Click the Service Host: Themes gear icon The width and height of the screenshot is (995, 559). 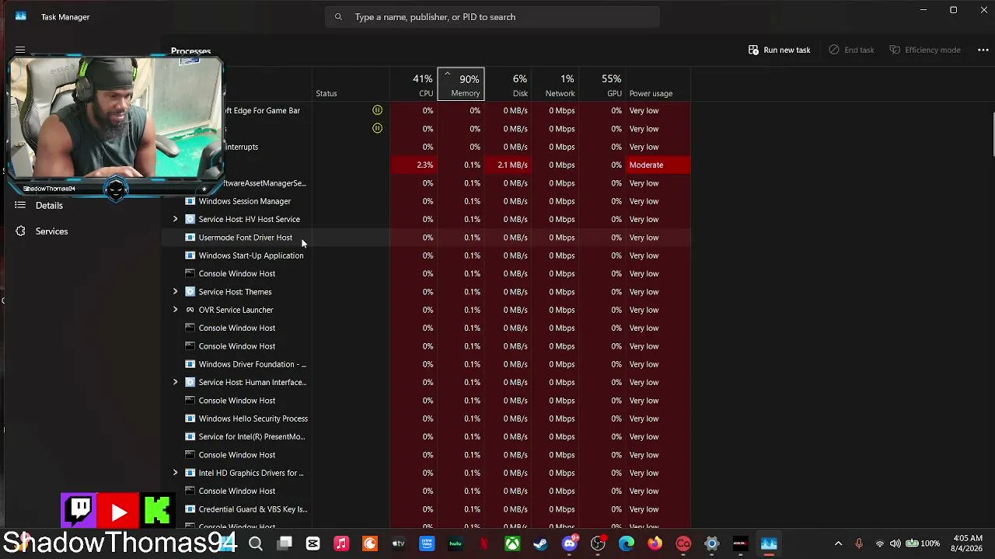click(x=190, y=292)
